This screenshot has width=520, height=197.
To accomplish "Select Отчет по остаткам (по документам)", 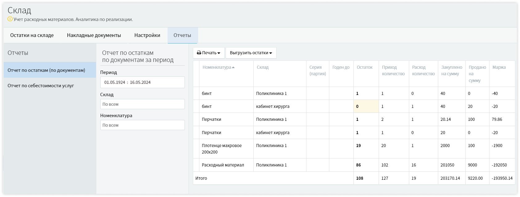I will click(46, 70).
